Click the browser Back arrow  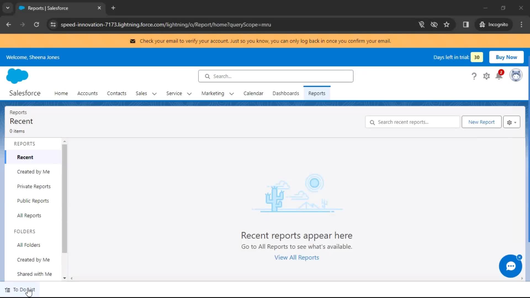click(9, 25)
